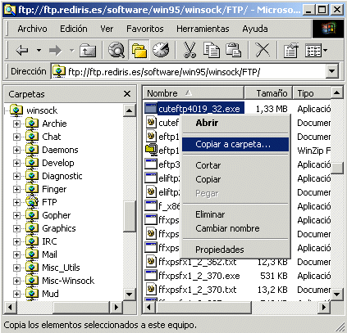Open the Archivo menu

click(x=32, y=29)
